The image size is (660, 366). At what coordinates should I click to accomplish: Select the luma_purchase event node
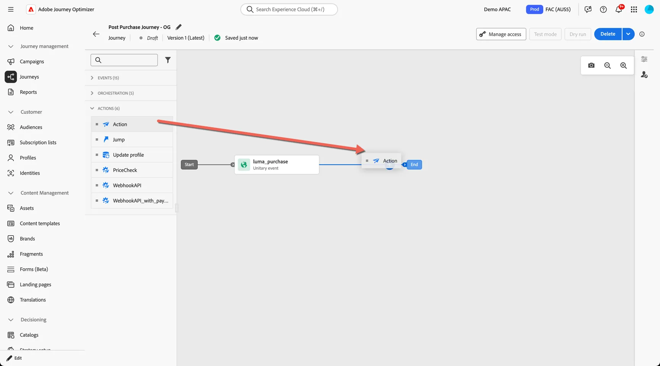pyautogui.click(x=277, y=165)
